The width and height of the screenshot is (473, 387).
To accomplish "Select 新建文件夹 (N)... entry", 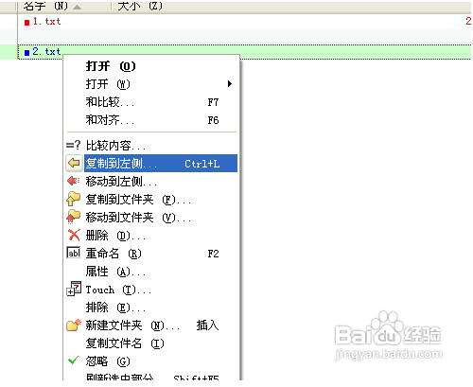I will (151, 325).
